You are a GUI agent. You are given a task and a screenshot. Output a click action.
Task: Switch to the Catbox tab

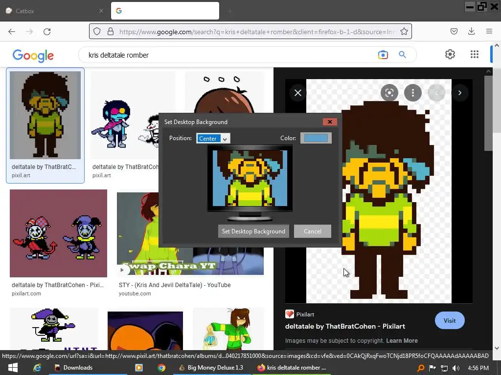[x=54, y=11]
